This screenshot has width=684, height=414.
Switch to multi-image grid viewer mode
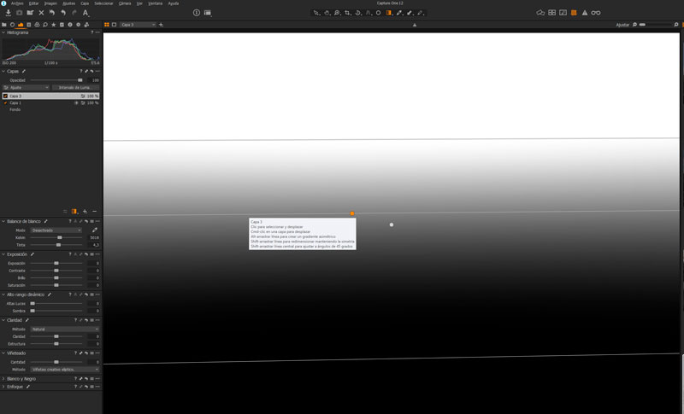[x=551, y=13]
